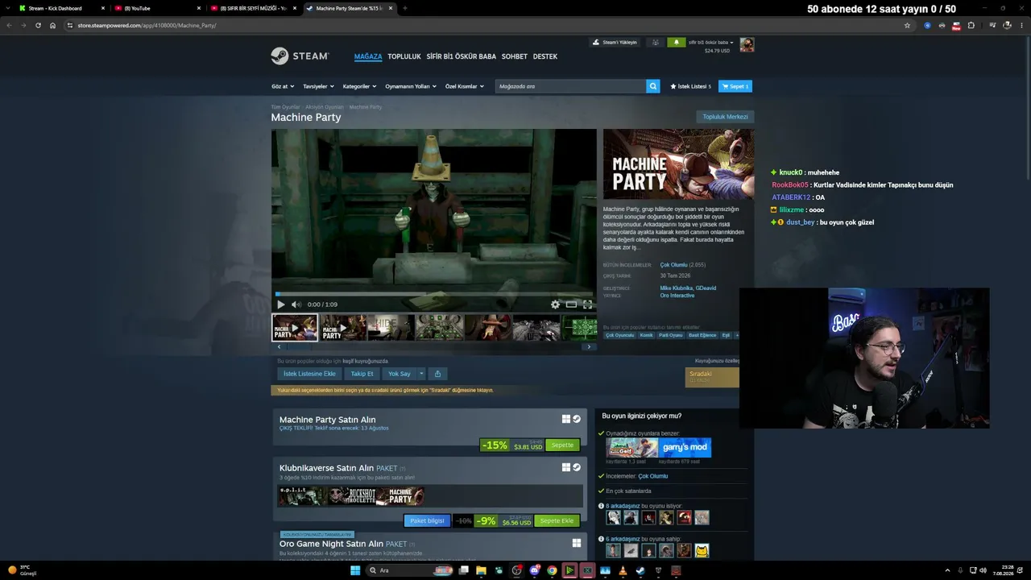
Task: Search the store with magnifier icon
Action: tap(653, 86)
